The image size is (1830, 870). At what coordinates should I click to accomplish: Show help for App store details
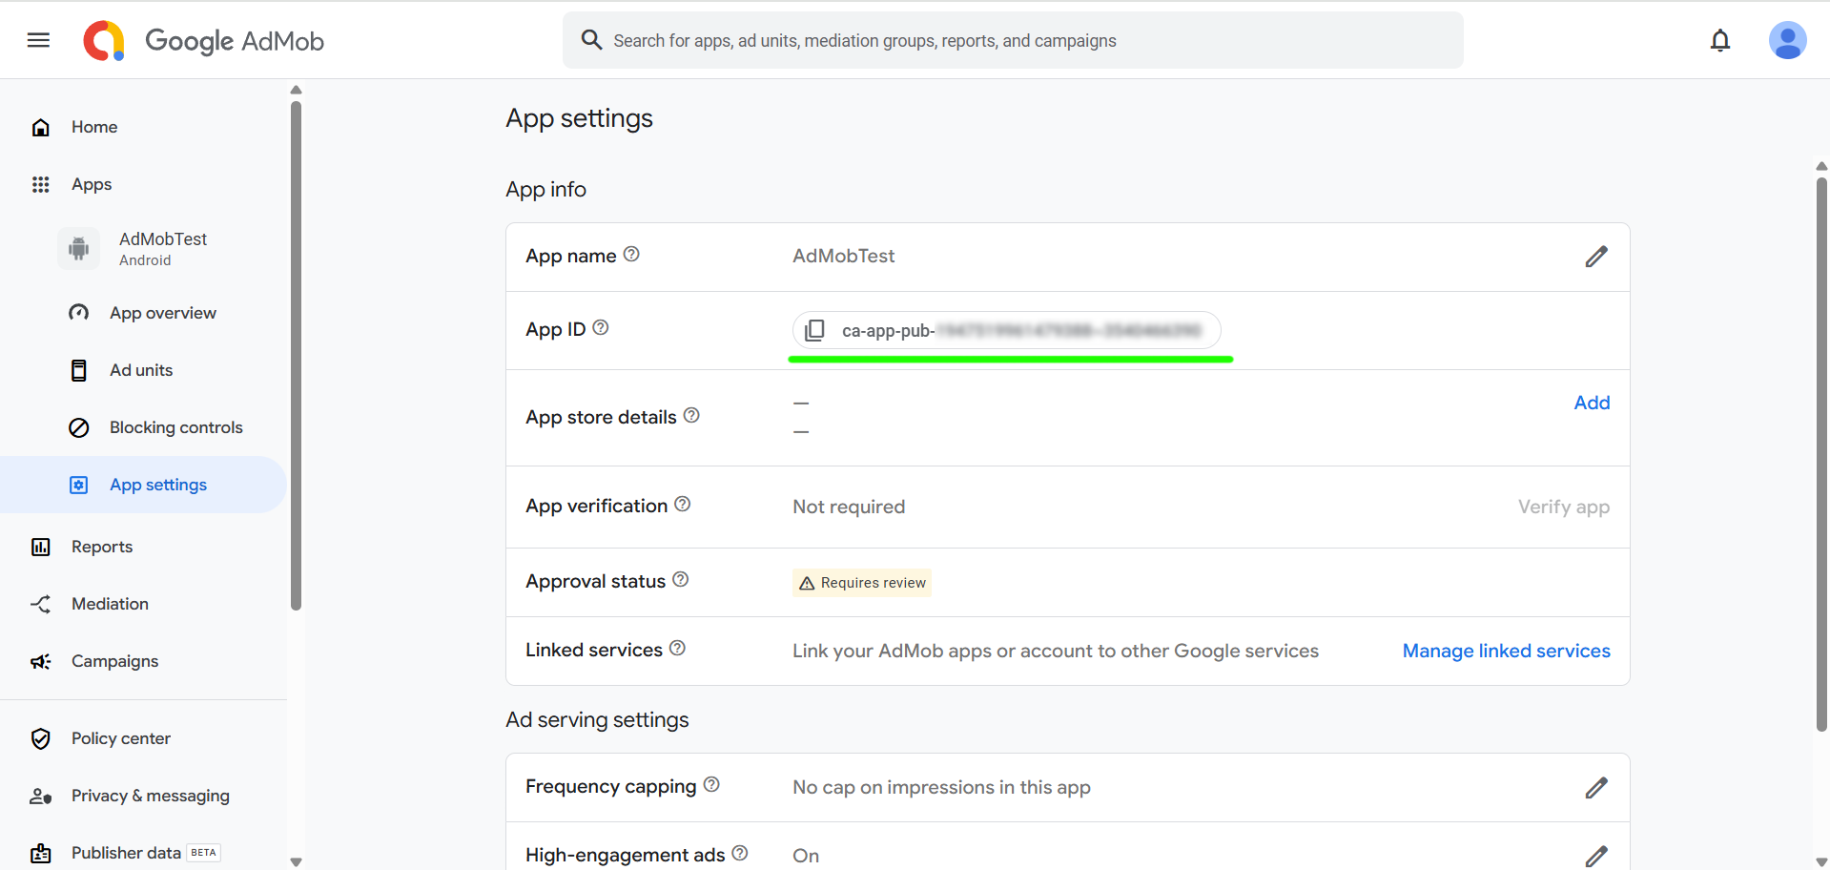(x=692, y=416)
